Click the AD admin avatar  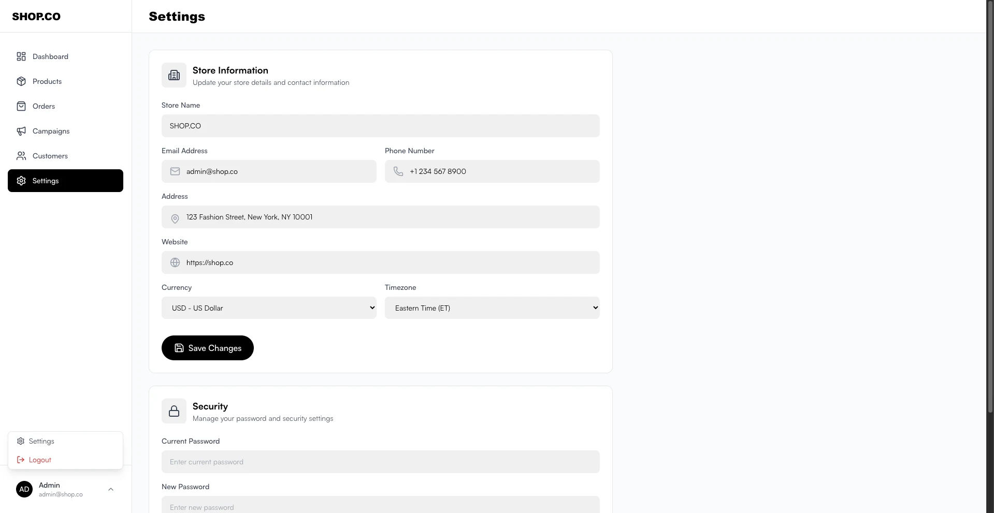coord(24,489)
